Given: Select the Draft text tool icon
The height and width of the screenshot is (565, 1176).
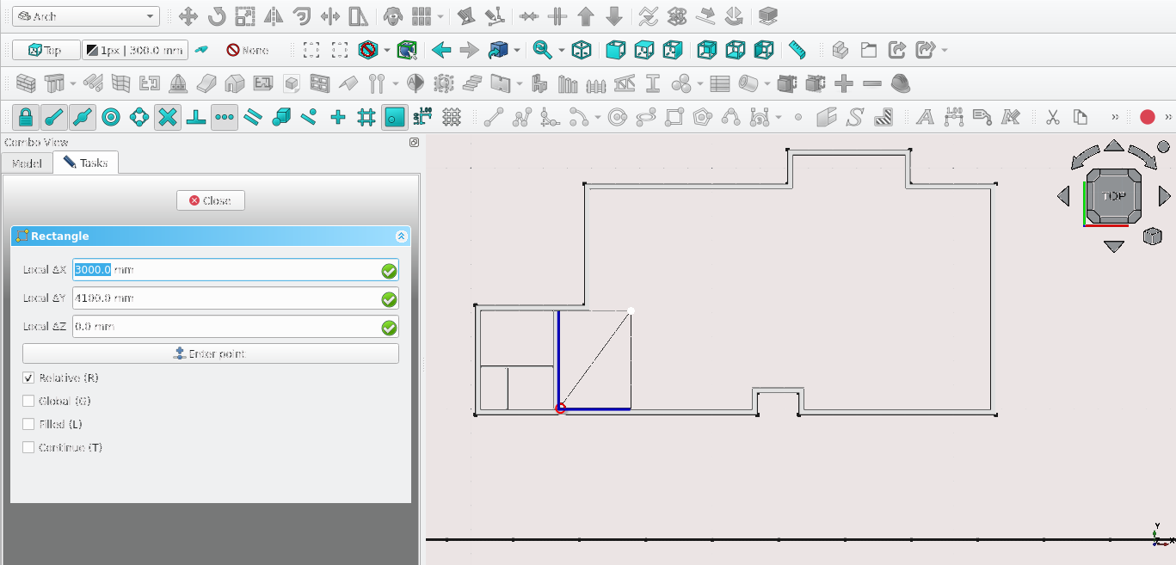Looking at the screenshot, I should point(925,117).
